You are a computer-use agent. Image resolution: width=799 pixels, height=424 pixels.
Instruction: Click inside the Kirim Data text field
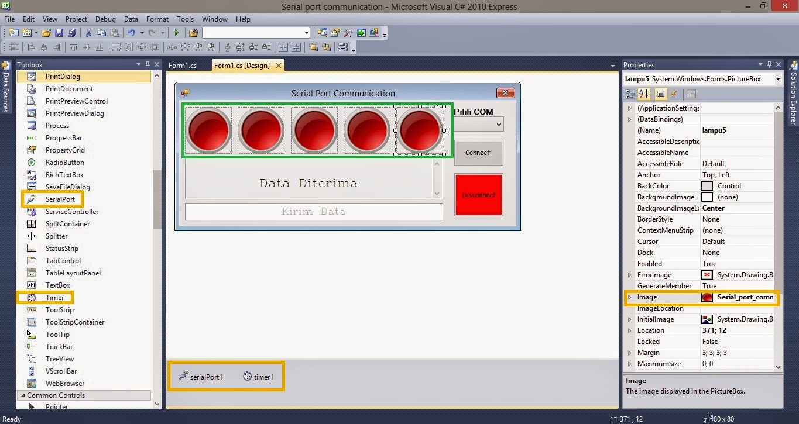[313, 212]
